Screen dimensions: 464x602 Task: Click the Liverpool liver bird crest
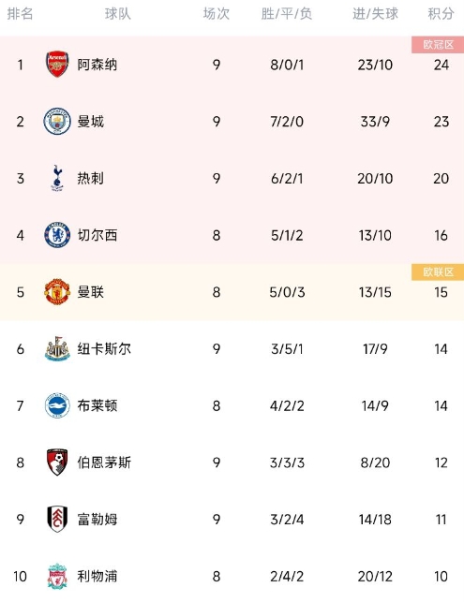[57, 576]
